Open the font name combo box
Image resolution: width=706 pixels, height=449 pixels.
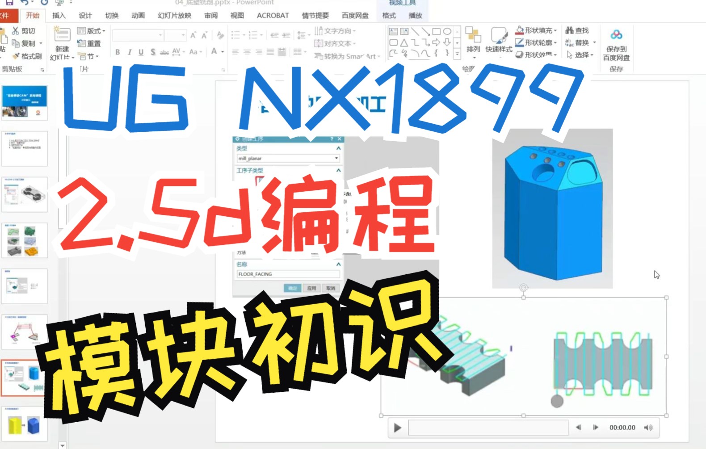click(x=138, y=35)
